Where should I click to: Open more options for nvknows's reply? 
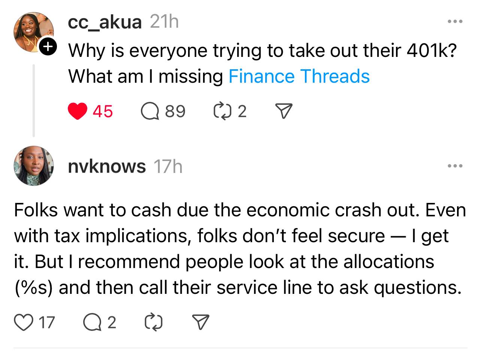pyautogui.click(x=455, y=166)
